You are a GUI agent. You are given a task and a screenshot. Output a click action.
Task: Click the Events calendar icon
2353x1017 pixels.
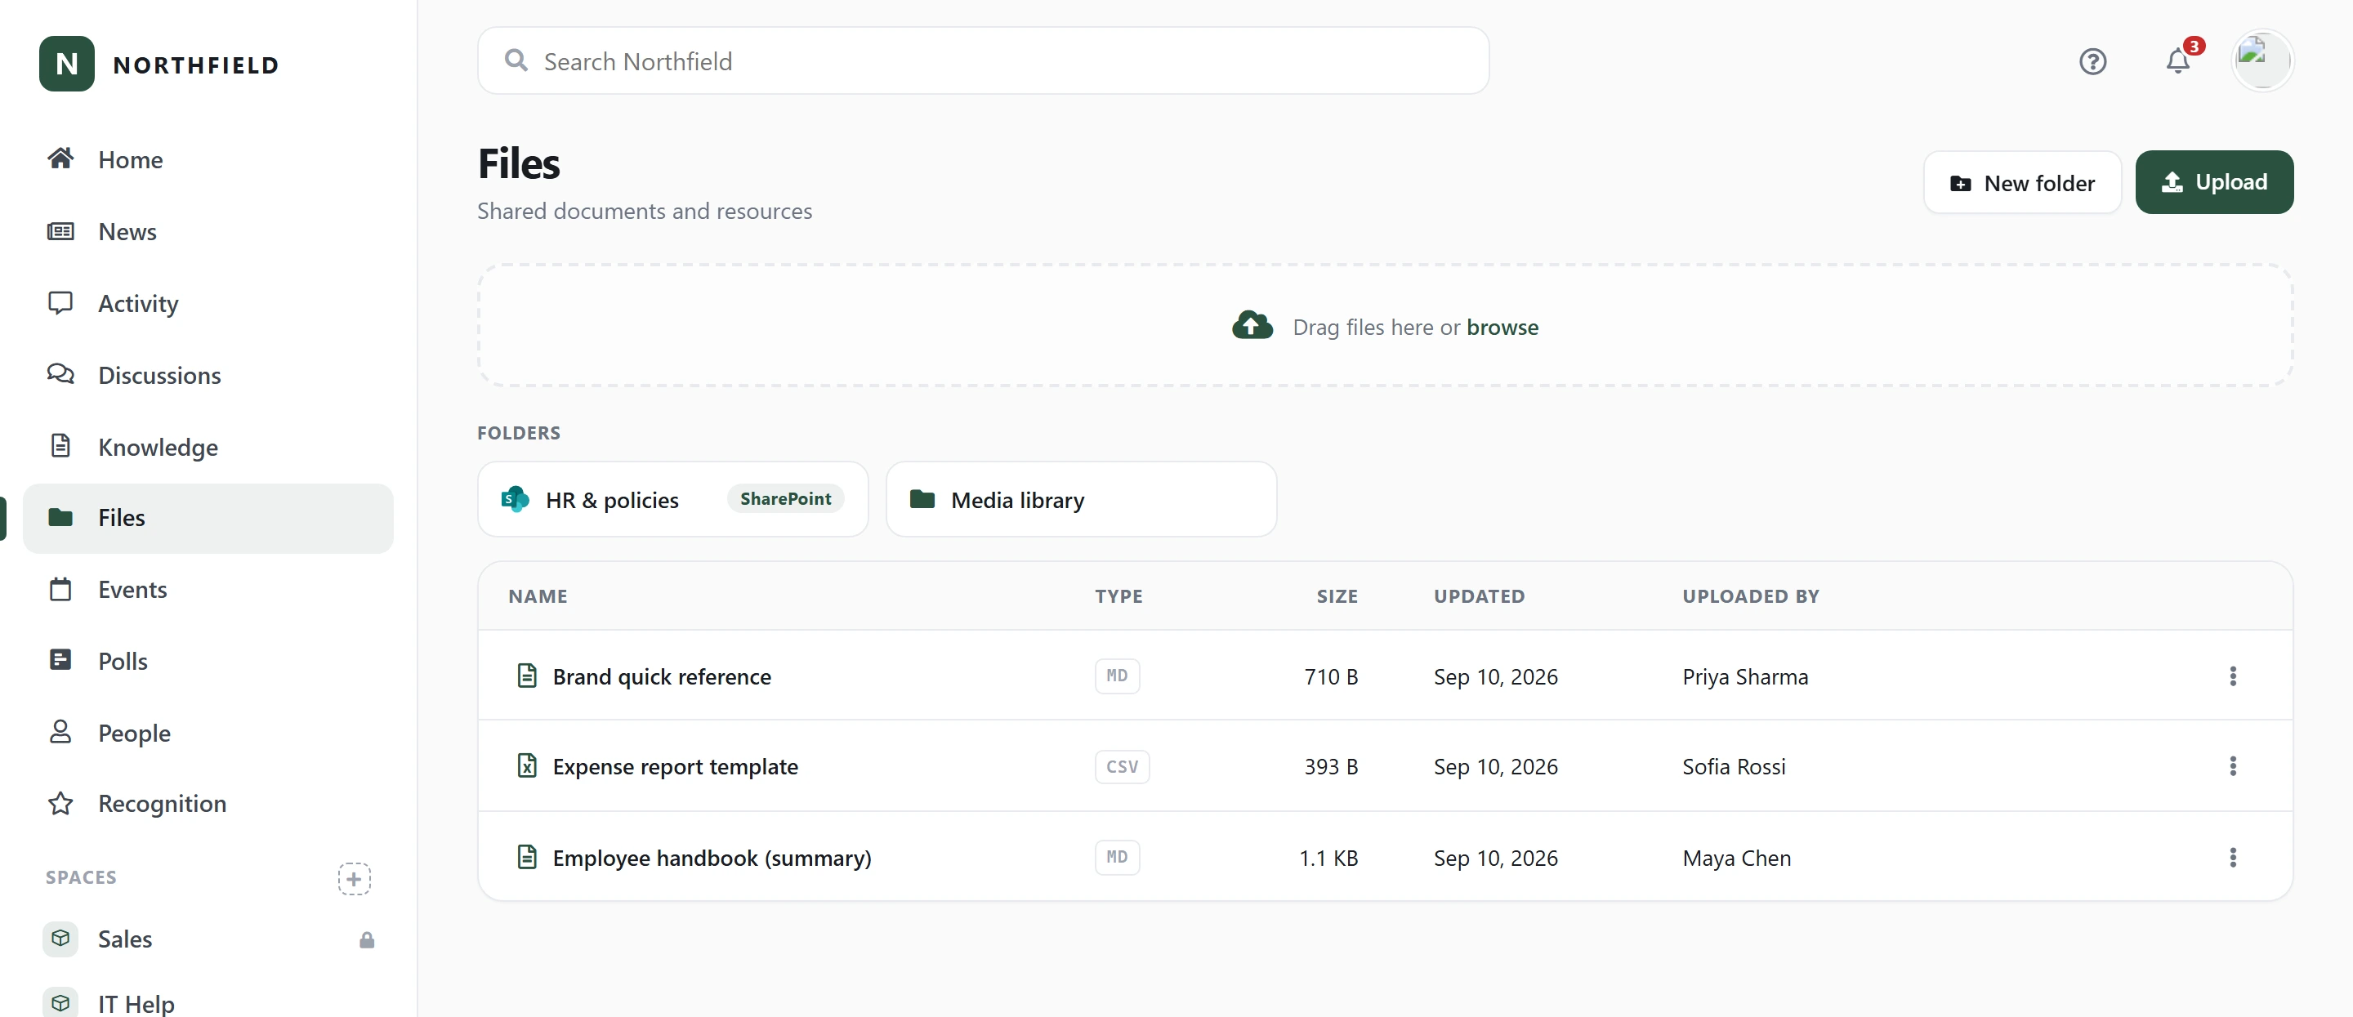(x=60, y=589)
